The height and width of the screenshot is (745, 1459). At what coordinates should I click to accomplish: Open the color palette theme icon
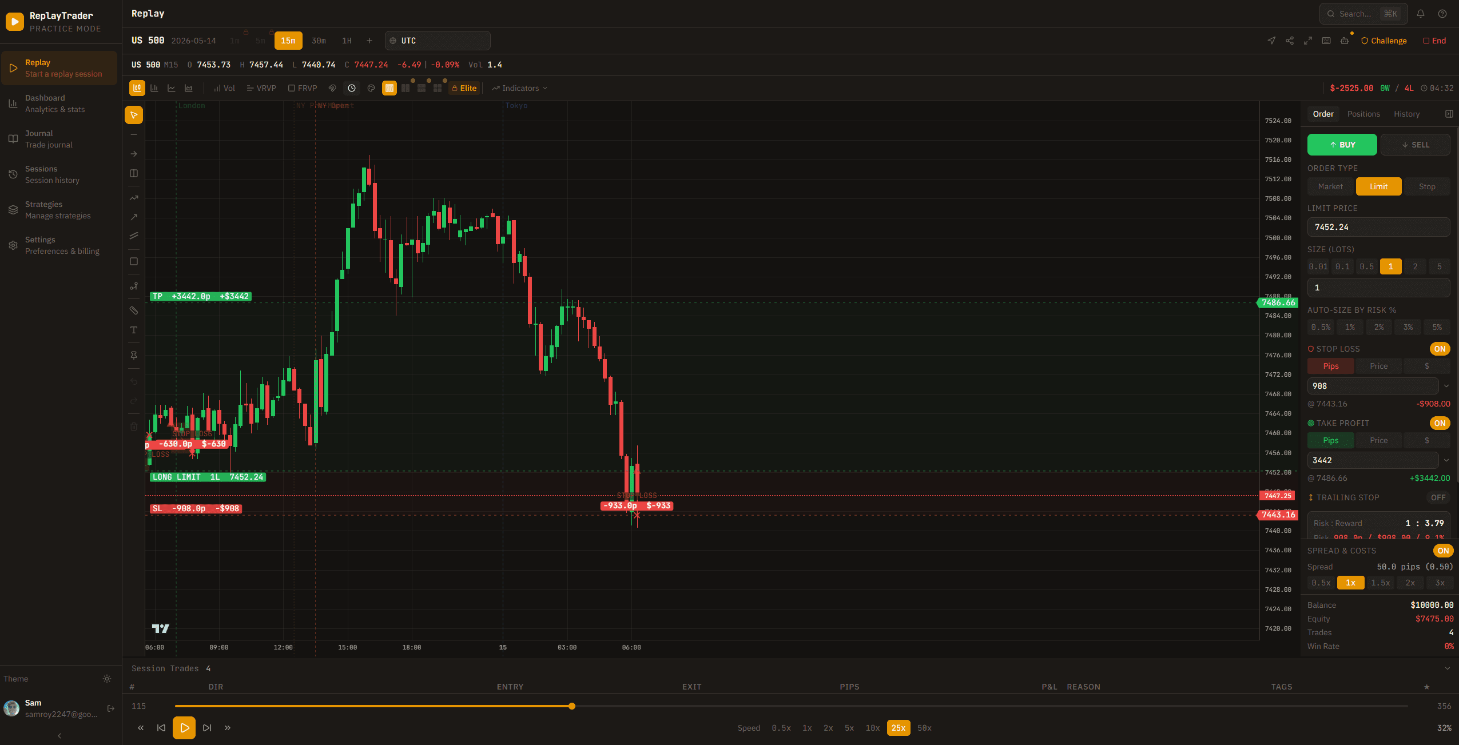(x=371, y=88)
